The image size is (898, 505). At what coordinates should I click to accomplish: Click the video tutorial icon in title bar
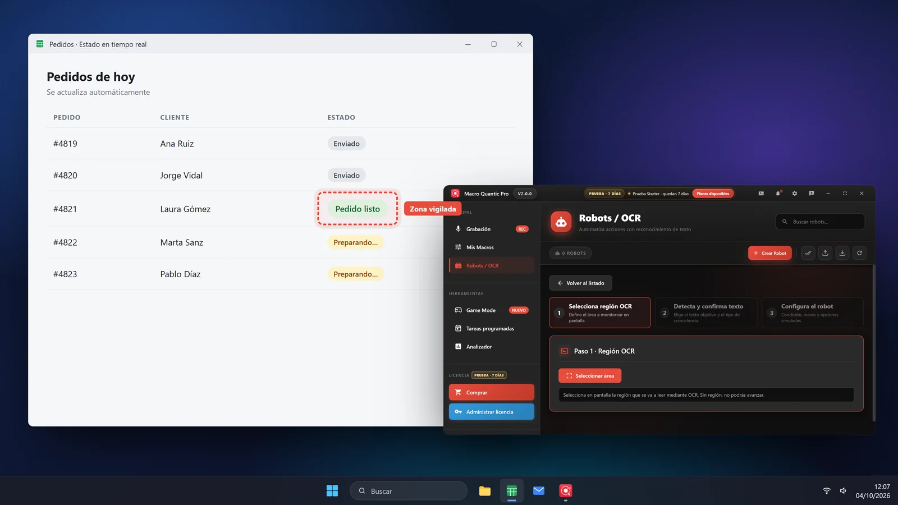761,194
